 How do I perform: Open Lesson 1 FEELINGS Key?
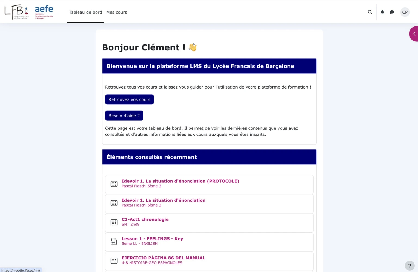point(152,238)
